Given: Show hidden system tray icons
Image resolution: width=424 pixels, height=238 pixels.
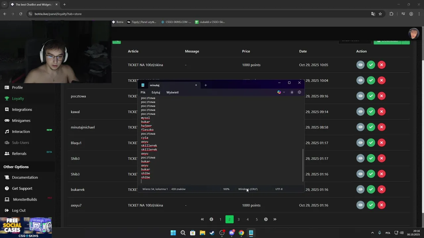Looking at the screenshot, I should tap(372, 233).
